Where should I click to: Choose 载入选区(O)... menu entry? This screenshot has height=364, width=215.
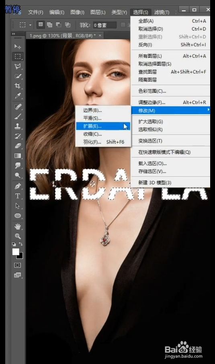pyautogui.click(x=171, y=163)
